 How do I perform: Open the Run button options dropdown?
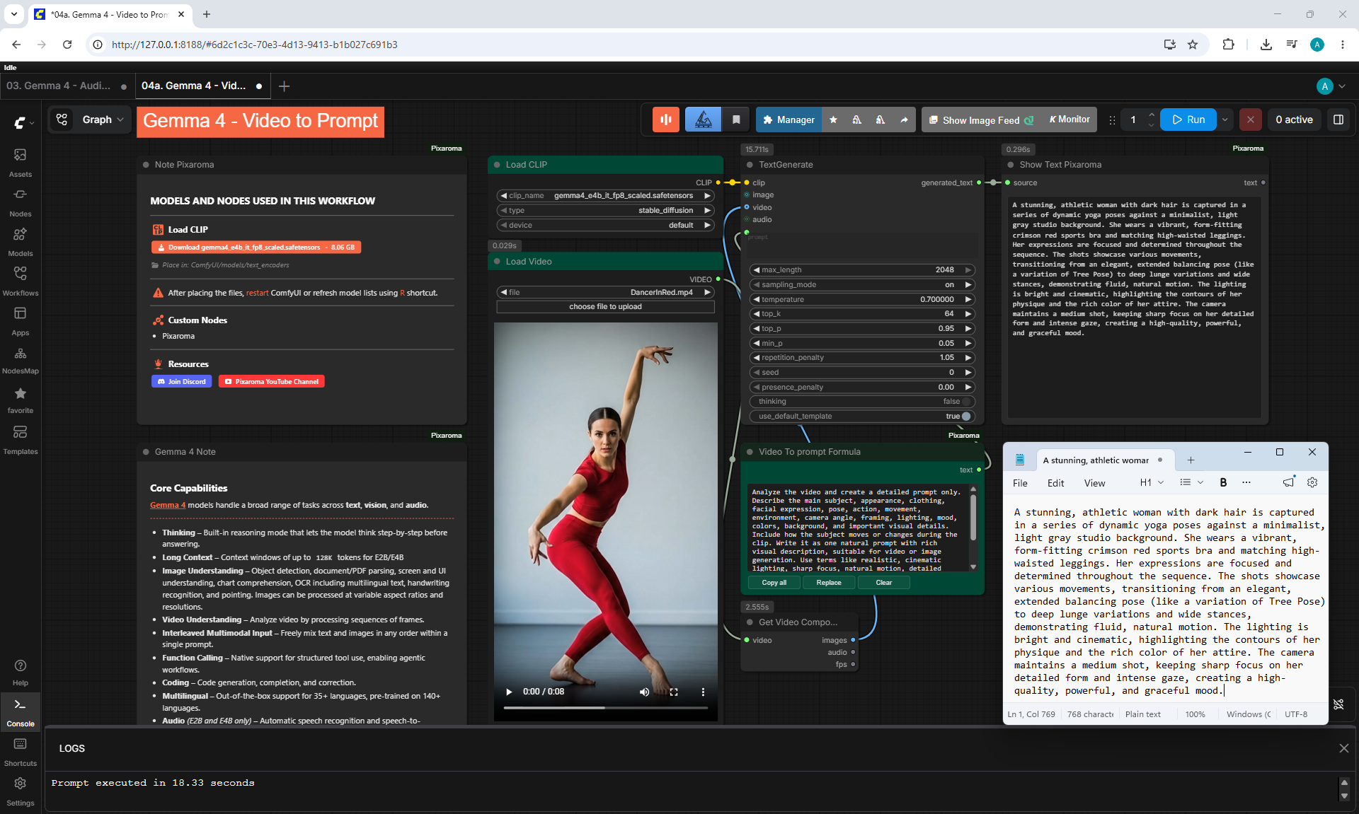pyautogui.click(x=1225, y=120)
